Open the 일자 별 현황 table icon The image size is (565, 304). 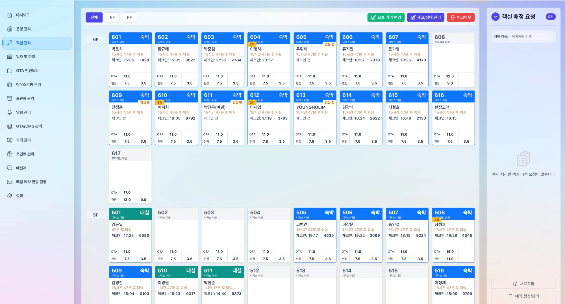[10, 57]
